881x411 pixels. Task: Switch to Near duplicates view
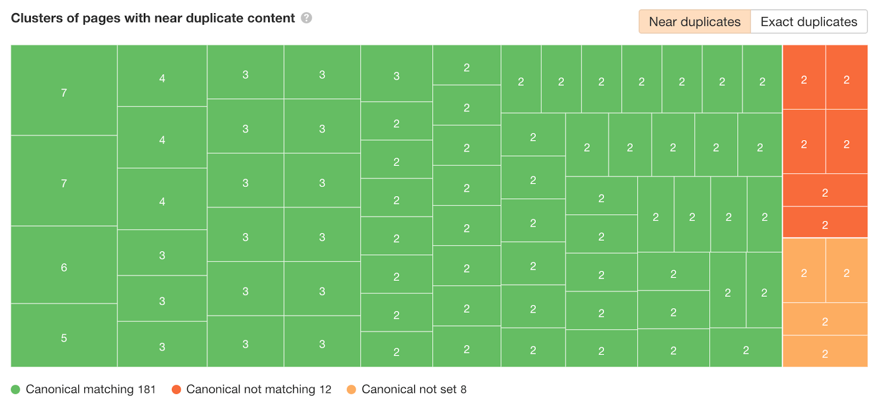pyautogui.click(x=694, y=22)
